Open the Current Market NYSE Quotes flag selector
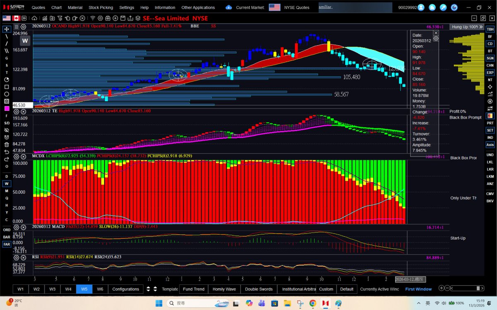The image size is (497, 310). (274, 7)
